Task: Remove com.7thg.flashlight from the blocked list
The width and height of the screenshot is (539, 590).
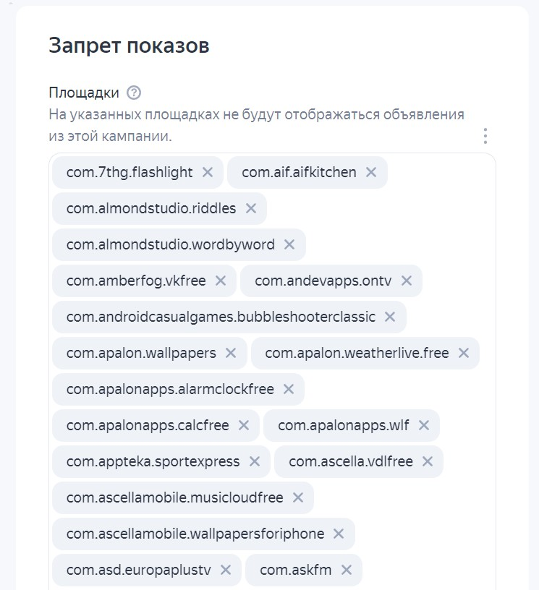Action: click(208, 172)
